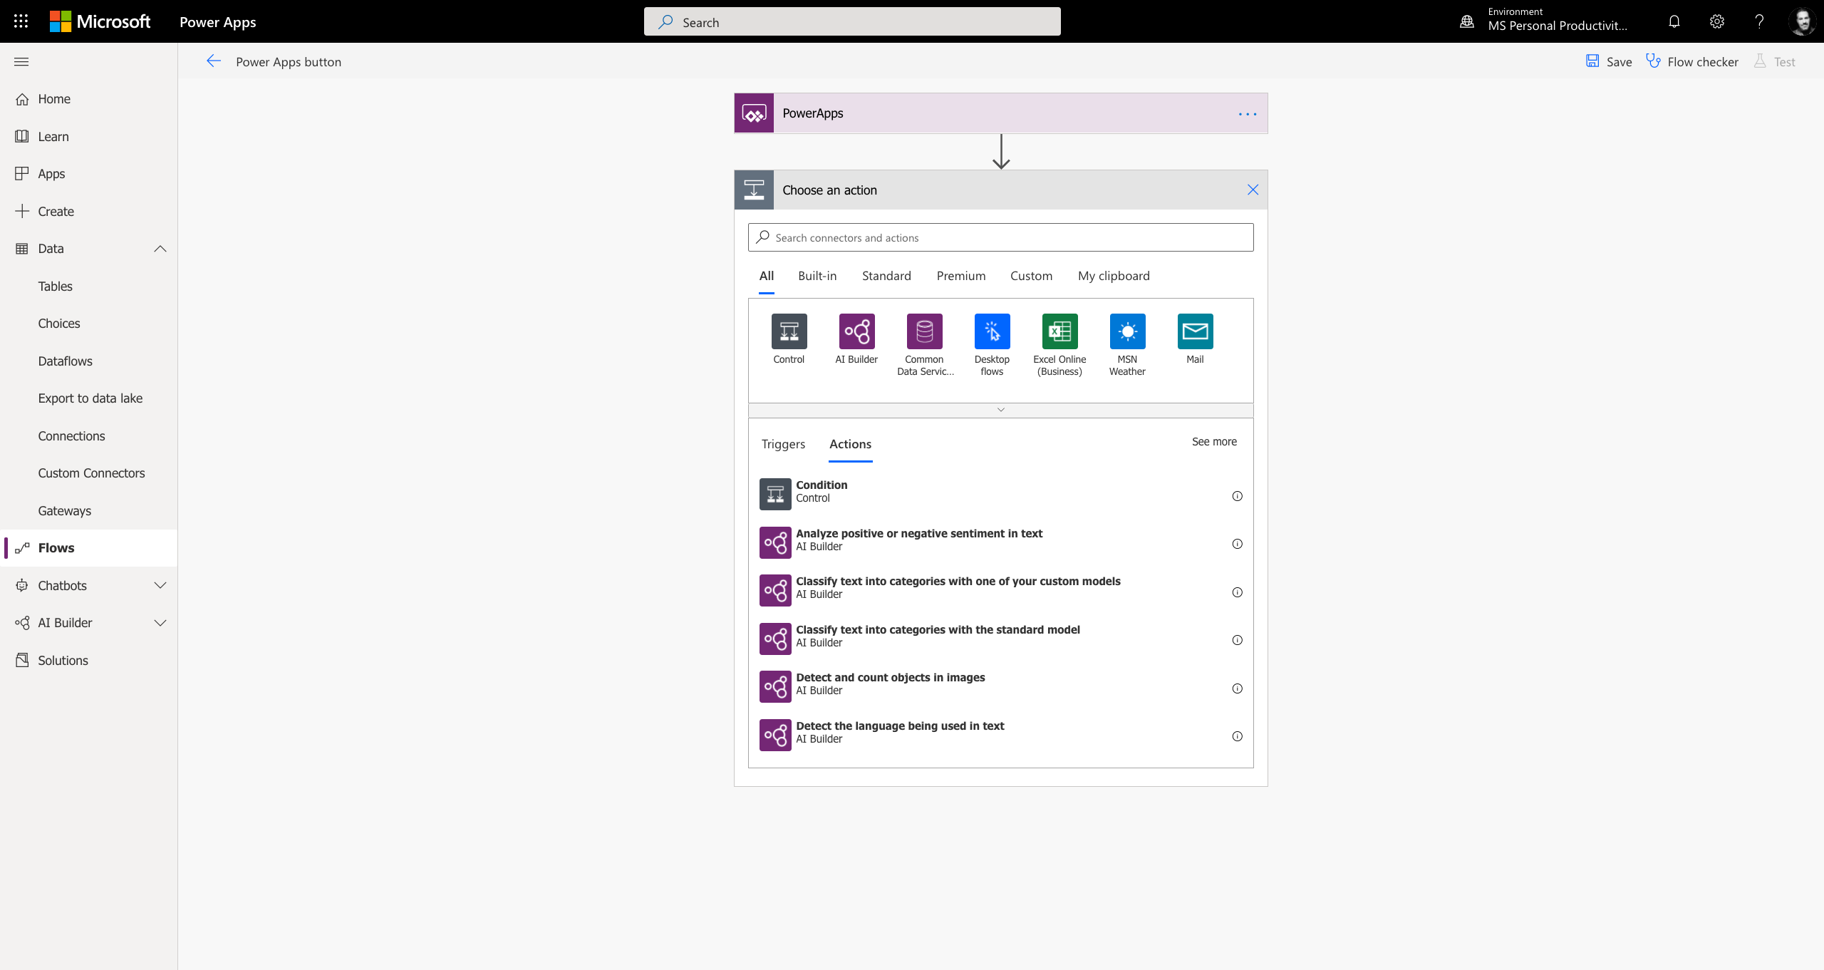Expand the Chatbots section
The height and width of the screenshot is (970, 1824).
coord(160,585)
